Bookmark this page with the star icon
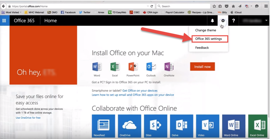 214,6
